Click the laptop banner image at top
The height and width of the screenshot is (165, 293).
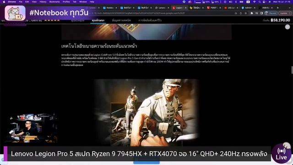pyautogui.click(x=146, y=32)
